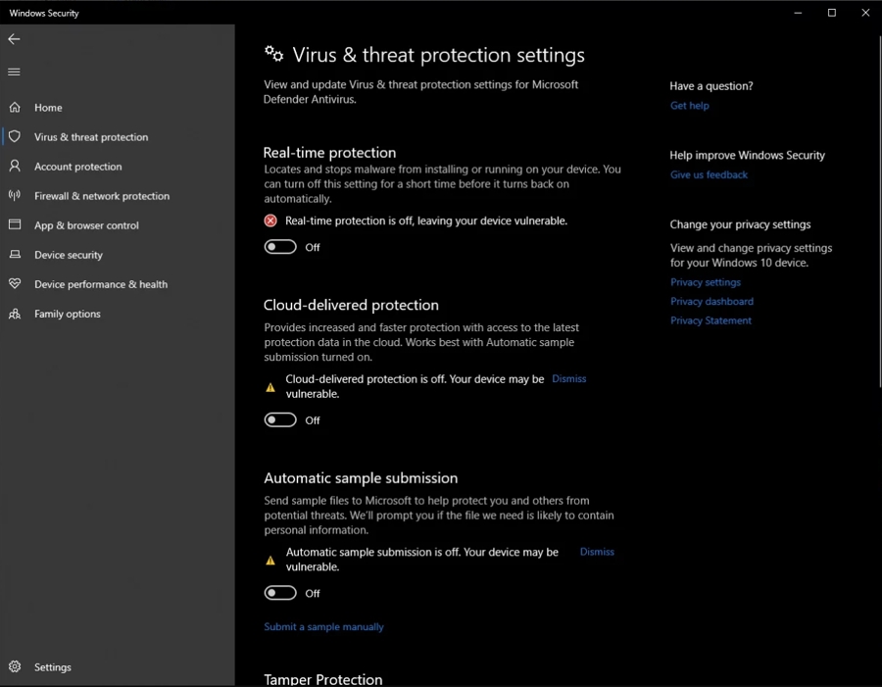Click Submit a sample manually link
The image size is (882, 687).
(323, 627)
